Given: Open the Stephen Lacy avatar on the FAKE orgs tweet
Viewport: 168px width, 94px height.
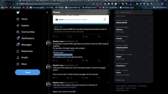Looking at the screenshot, I should pyautogui.click(x=49, y=43).
